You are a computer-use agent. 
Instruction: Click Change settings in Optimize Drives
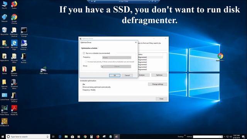(157, 84)
